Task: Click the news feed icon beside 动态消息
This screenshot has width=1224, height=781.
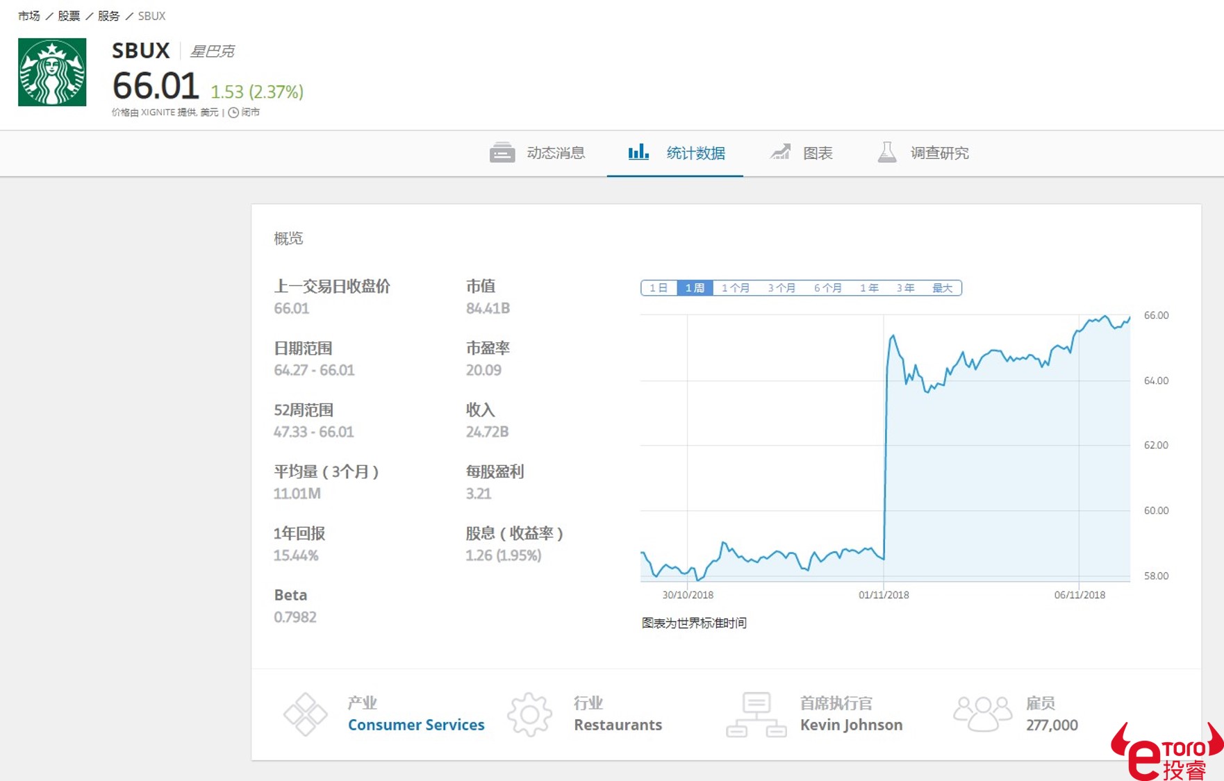Action: pyautogui.click(x=502, y=152)
